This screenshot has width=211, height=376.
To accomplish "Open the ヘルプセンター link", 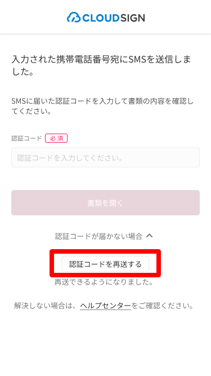I will click(x=106, y=306).
